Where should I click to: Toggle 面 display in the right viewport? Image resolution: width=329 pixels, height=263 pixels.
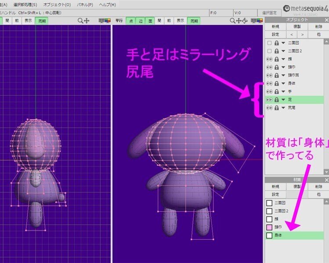click(150, 21)
